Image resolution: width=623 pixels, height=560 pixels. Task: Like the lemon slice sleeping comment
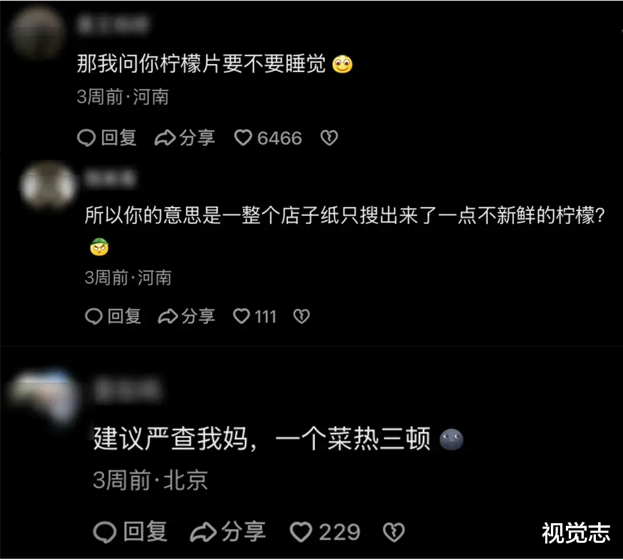pos(243,138)
